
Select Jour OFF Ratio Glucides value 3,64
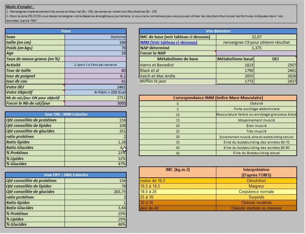tap(96, 208)
